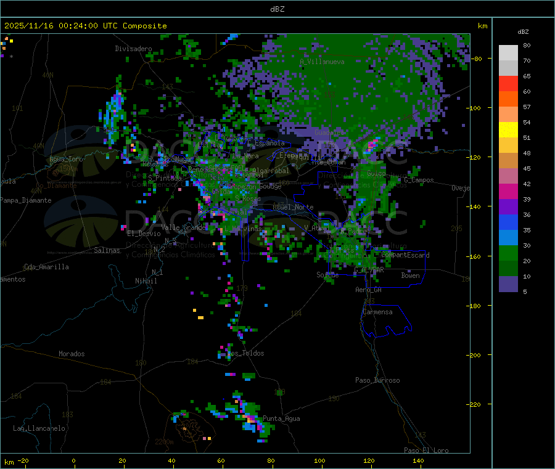555x469 pixels.
Task: Select the 'Agua_Toro' place label
Action: pos(66,159)
